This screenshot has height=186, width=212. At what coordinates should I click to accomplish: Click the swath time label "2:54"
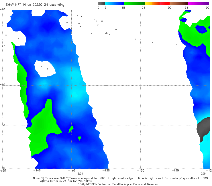[203, 174]
